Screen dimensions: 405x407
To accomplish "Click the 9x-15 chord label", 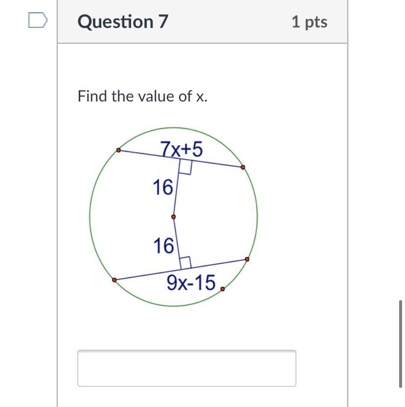I will 191,282.
